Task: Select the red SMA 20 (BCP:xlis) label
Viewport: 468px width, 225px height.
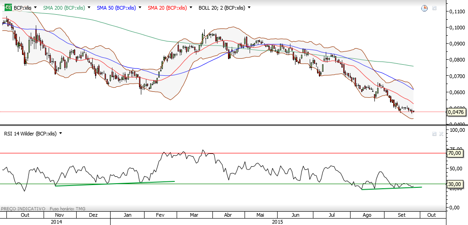Action: tap(167, 8)
